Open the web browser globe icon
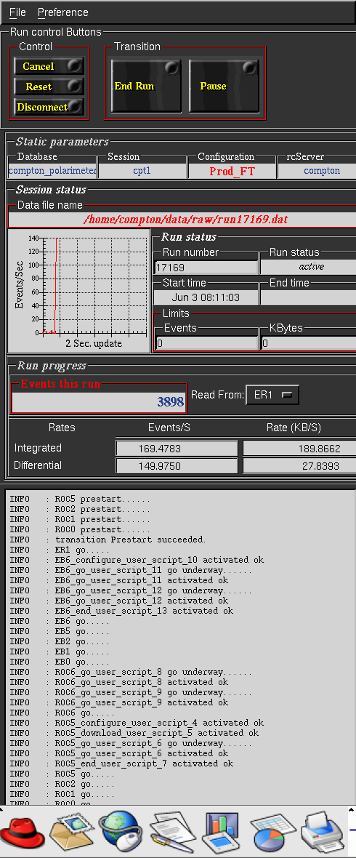The height and width of the screenshot is (858, 356). click(x=120, y=832)
